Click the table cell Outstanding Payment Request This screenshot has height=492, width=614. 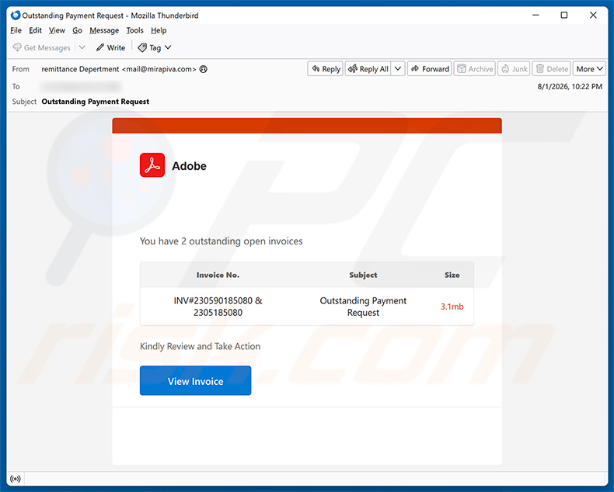(x=363, y=307)
